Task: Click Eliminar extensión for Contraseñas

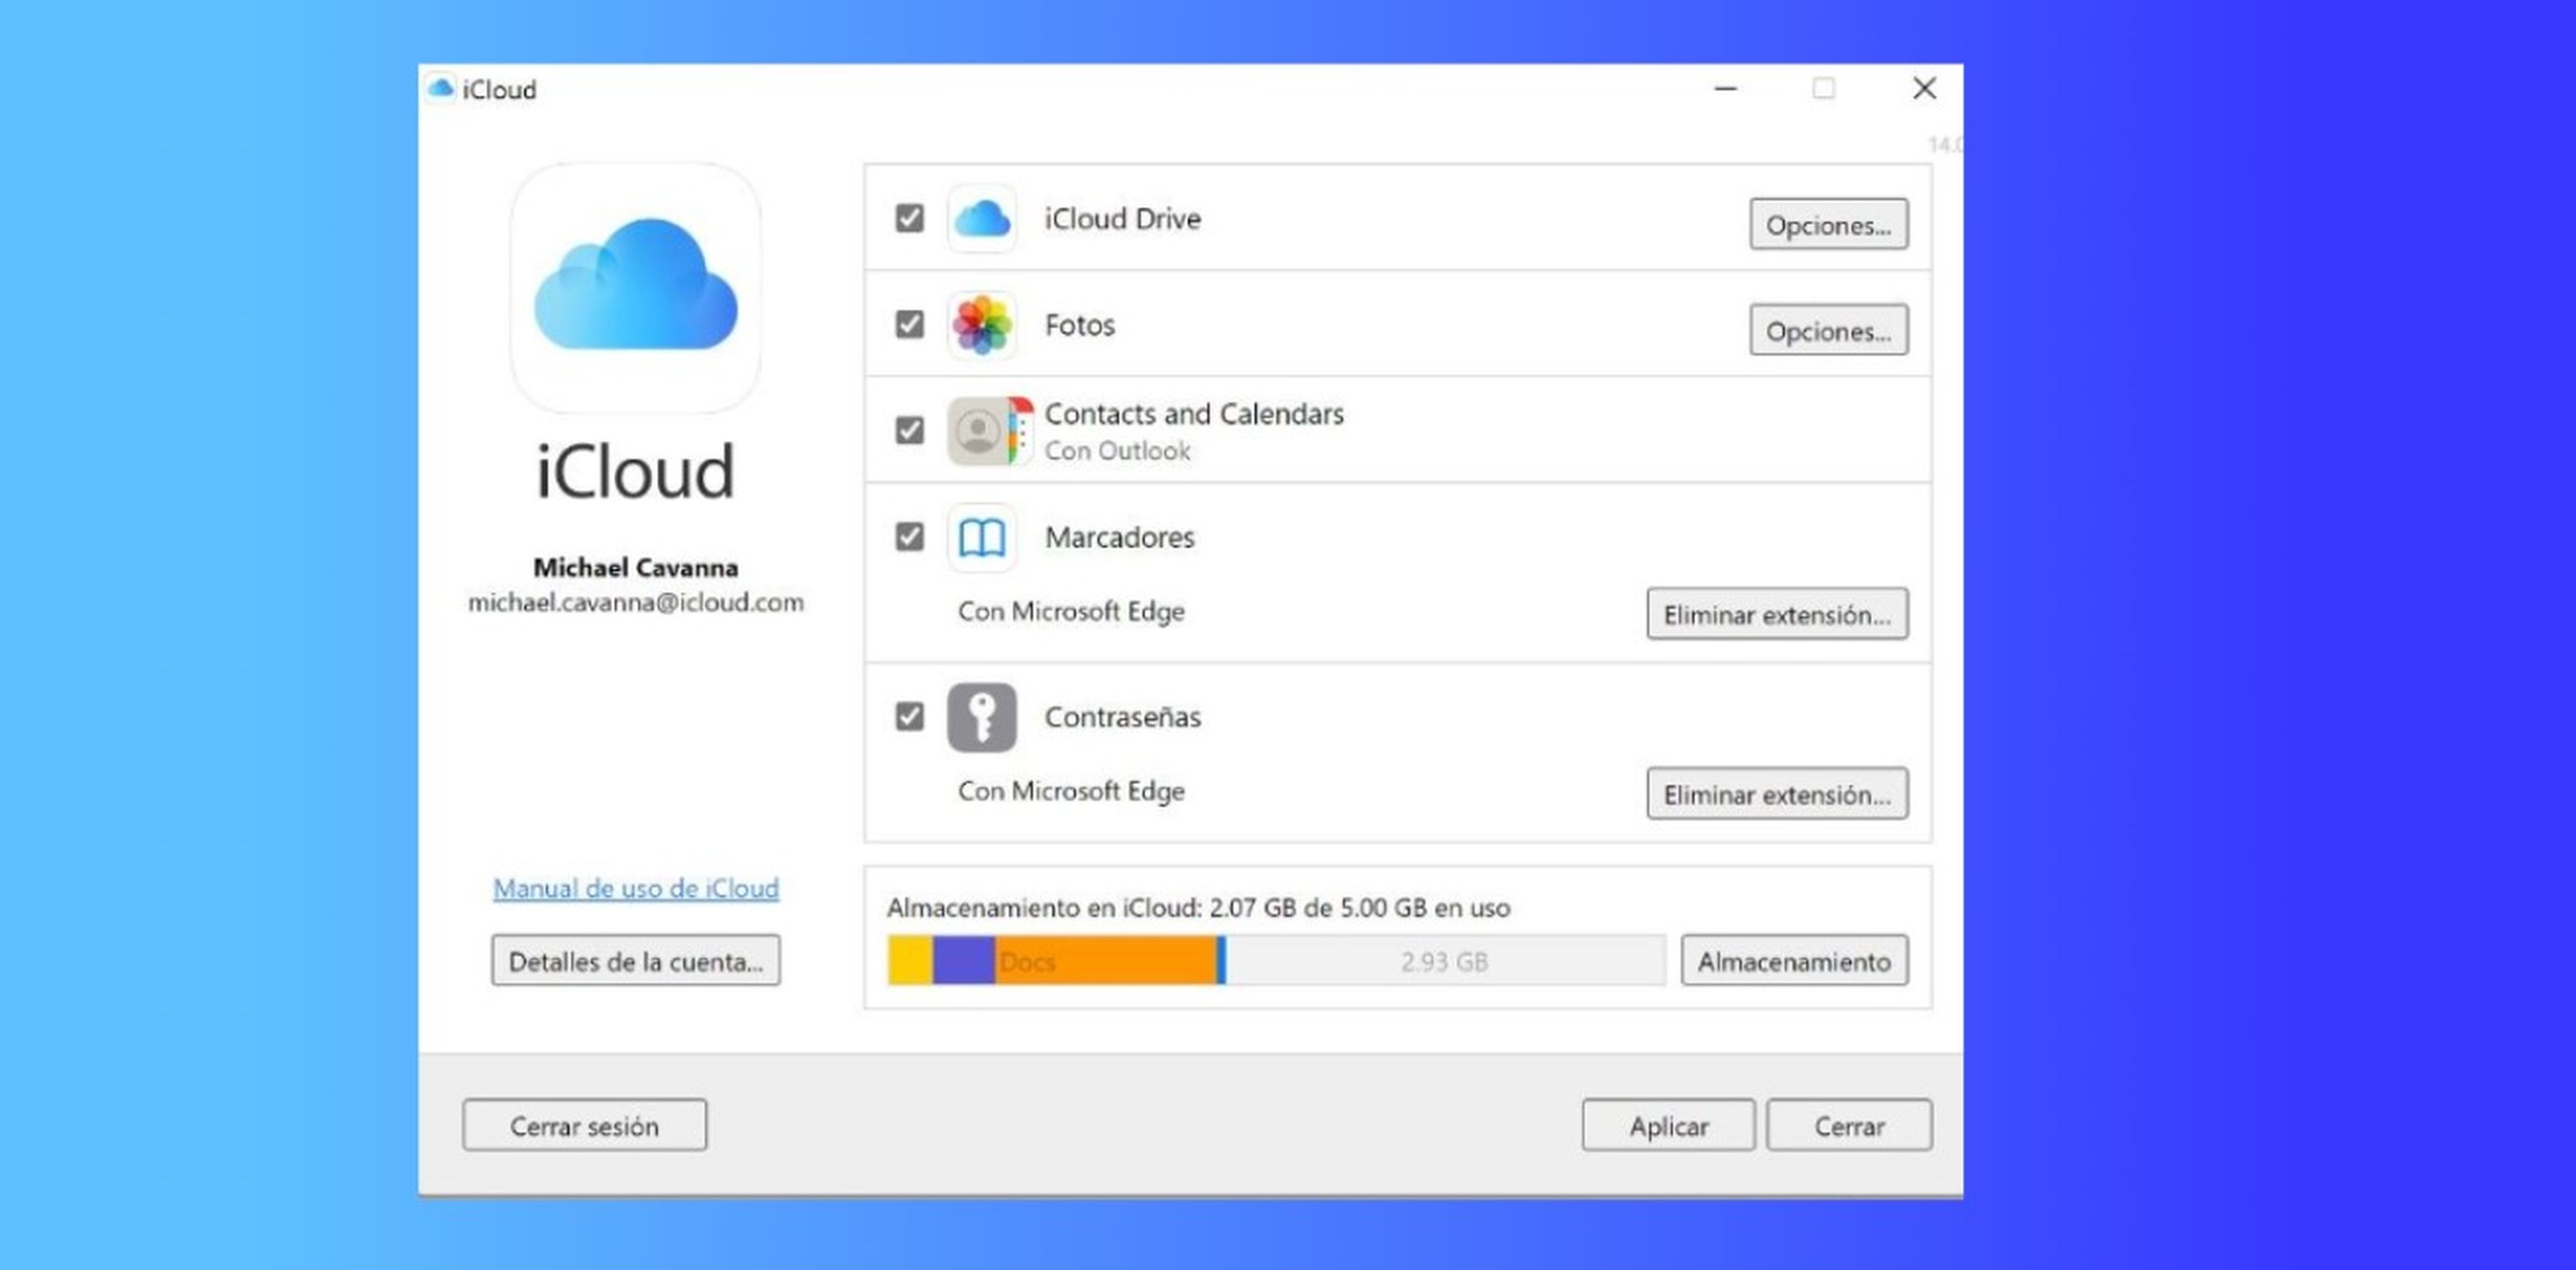Action: [x=1777, y=793]
